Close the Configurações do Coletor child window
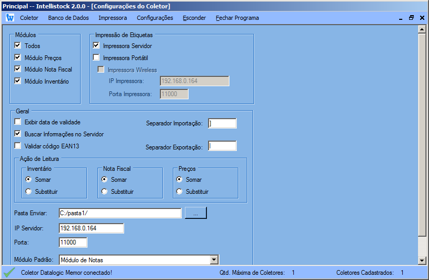429x280 pixels. (x=422, y=18)
